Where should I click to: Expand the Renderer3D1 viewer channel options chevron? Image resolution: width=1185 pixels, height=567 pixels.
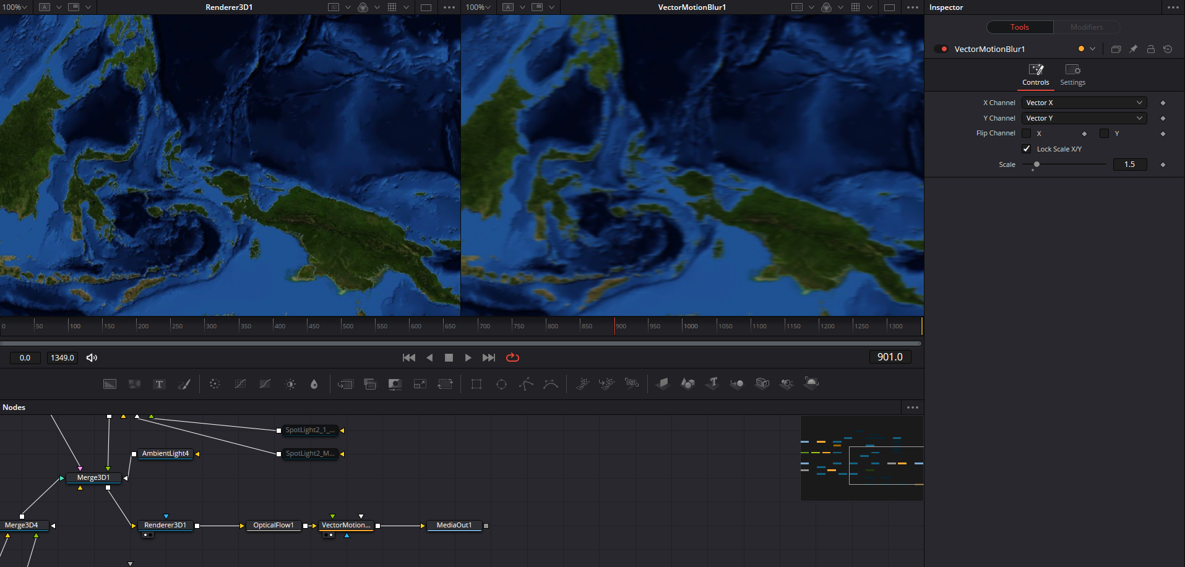point(377,7)
